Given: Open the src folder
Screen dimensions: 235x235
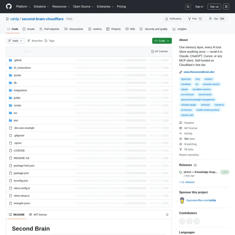Looking at the screenshot, I should pos(15,113).
